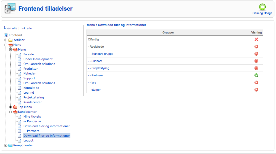Toggle visibility status for the Skribent group
Screen dimensions: 276x154
click(256, 61)
